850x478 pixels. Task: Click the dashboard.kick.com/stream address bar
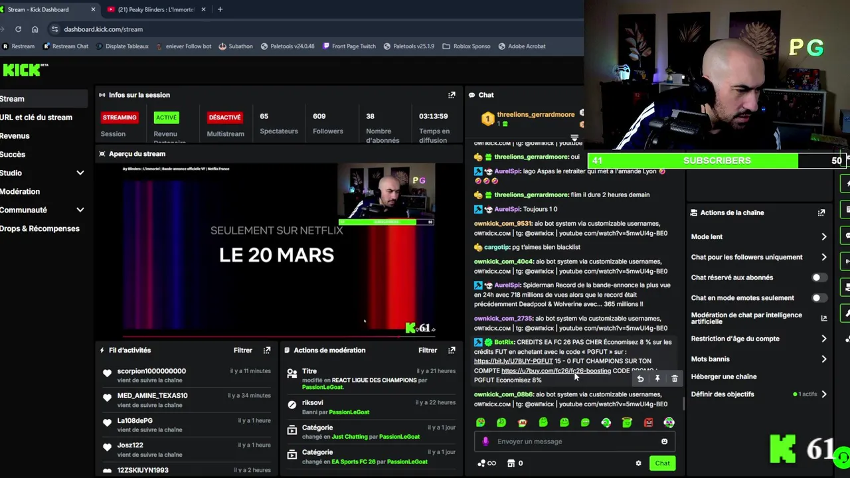103,29
